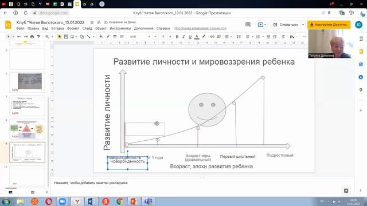
Task: Open the toolbar three-dots More menu
Action: tap(304, 37)
